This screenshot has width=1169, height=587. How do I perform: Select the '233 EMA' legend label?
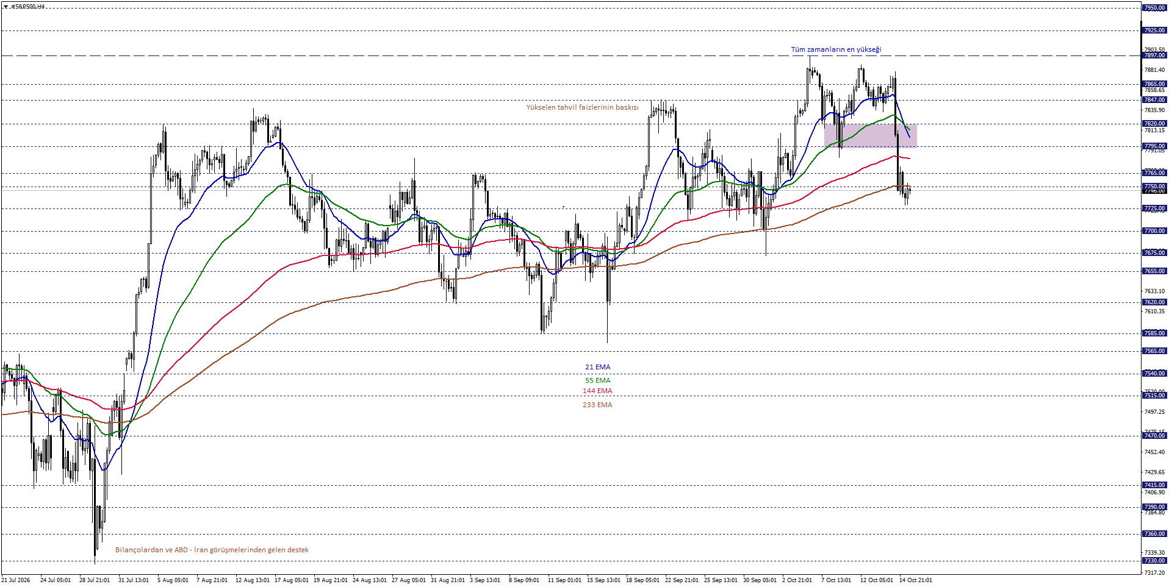[x=597, y=405]
